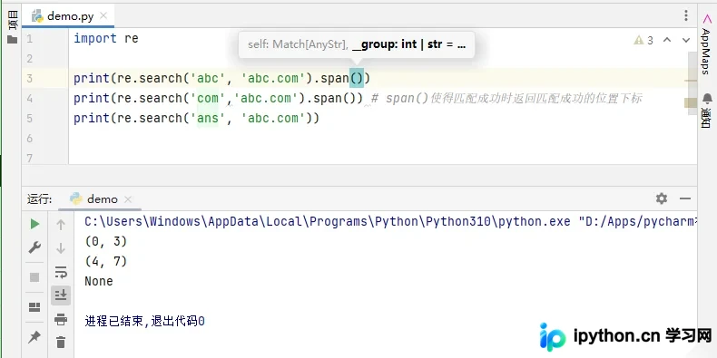Toggle soft-wrap in the console
Viewport: 717px width, 358px height.
click(61, 272)
